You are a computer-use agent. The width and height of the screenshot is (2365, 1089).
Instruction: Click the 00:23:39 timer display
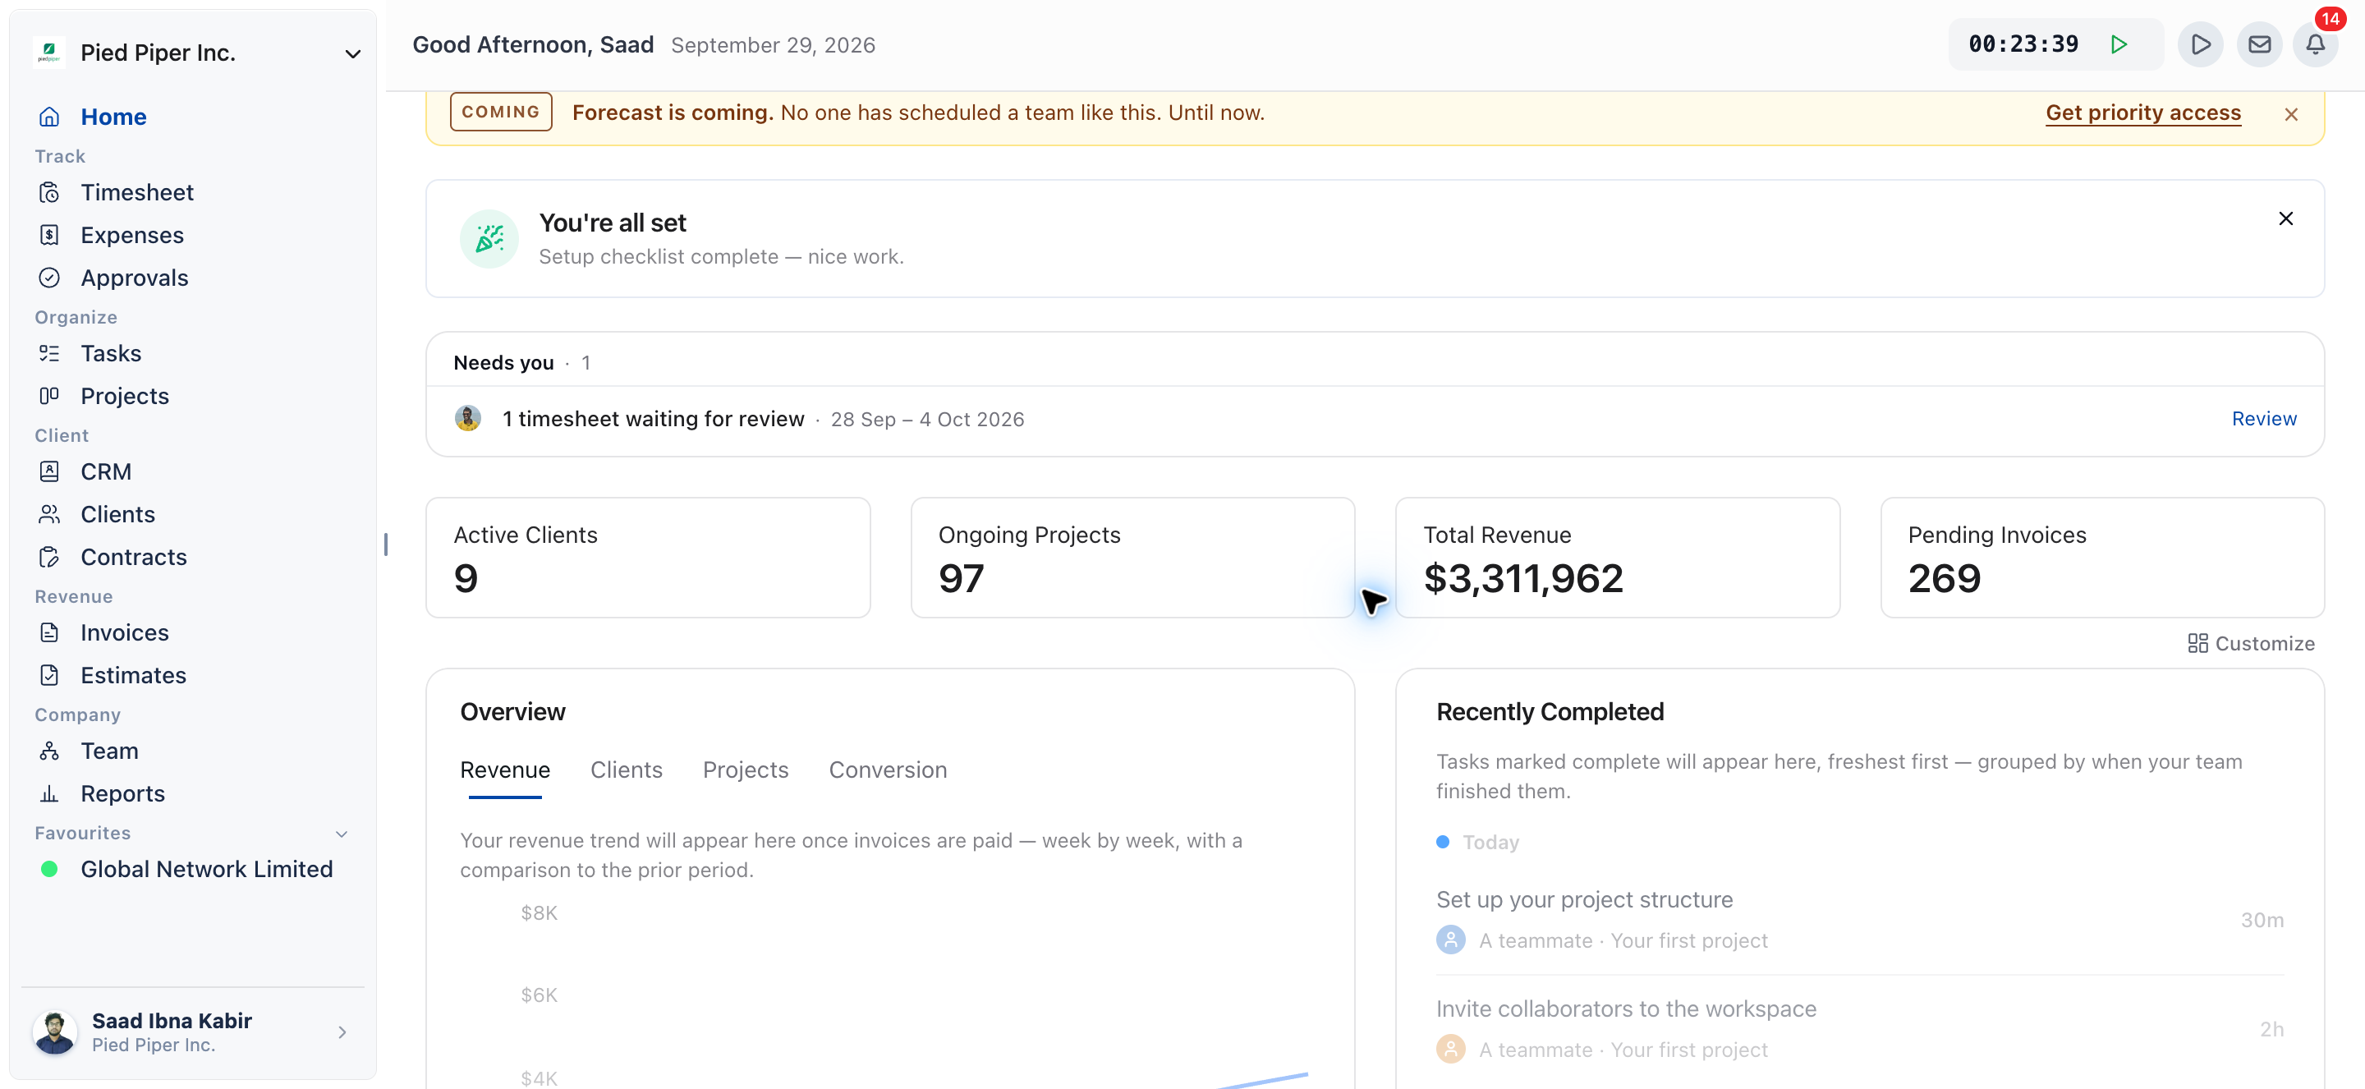[2023, 44]
